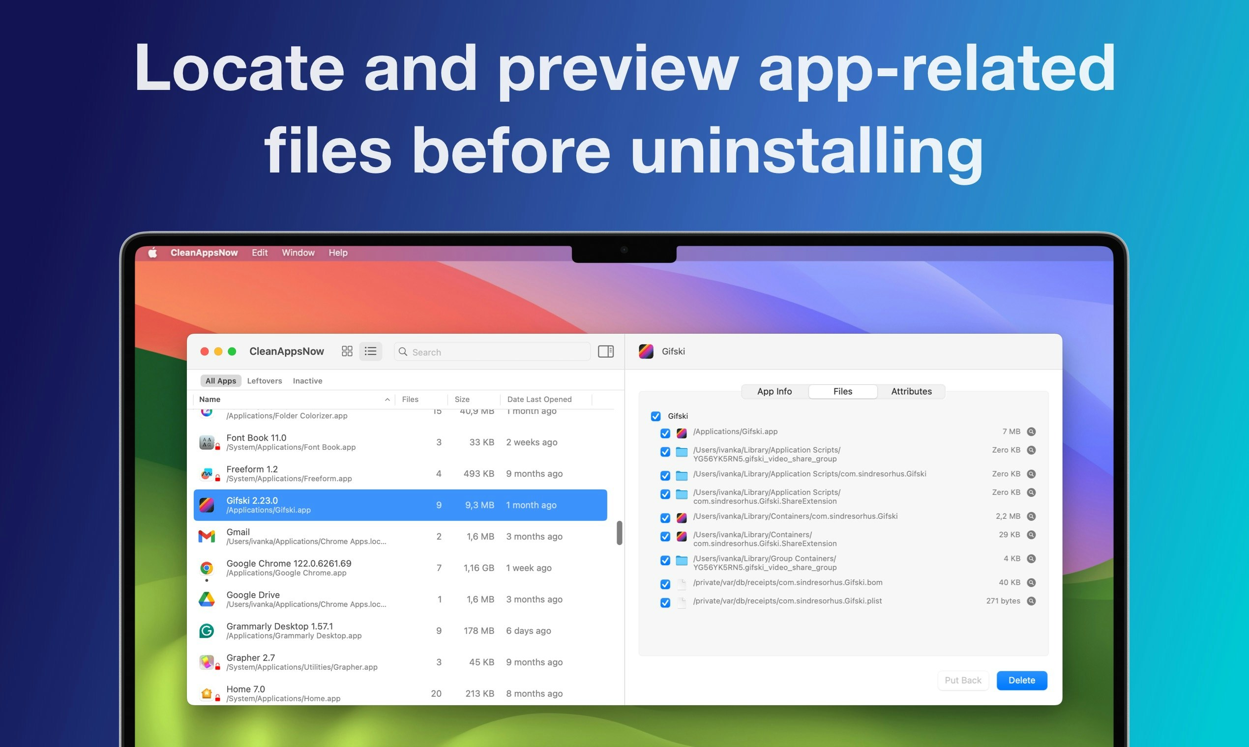Reveal Gifski.plist receipt in Finder

point(1032,601)
